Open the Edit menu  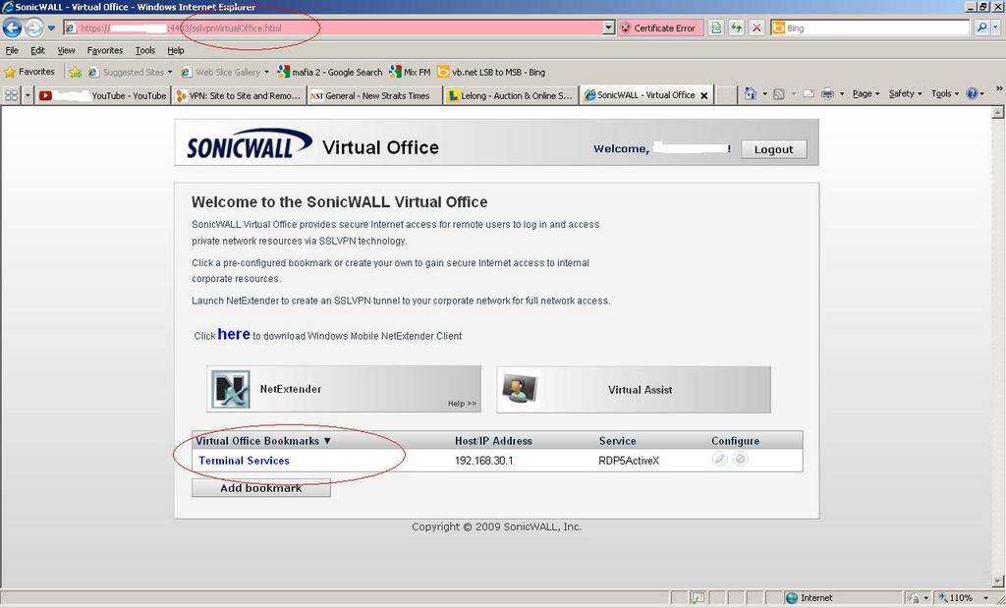point(38,50)
